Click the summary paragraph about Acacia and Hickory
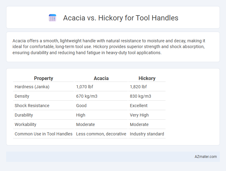The image size is (226, 171). (x=109, y=47)
